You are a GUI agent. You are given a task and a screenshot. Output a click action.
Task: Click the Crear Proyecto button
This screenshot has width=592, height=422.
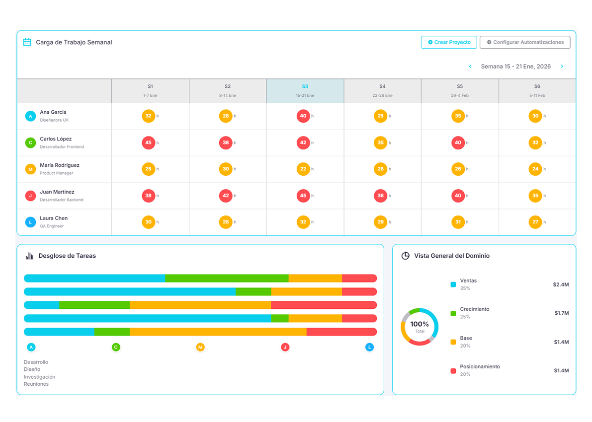449,42
